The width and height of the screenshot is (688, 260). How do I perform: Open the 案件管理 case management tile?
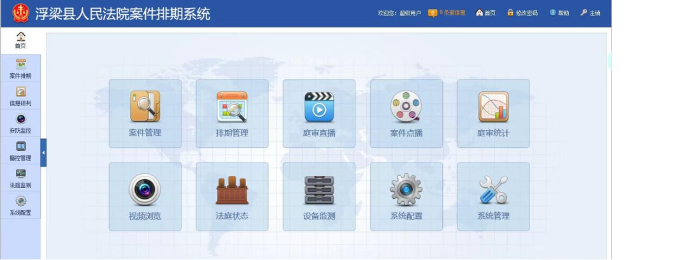pos(145,113)
